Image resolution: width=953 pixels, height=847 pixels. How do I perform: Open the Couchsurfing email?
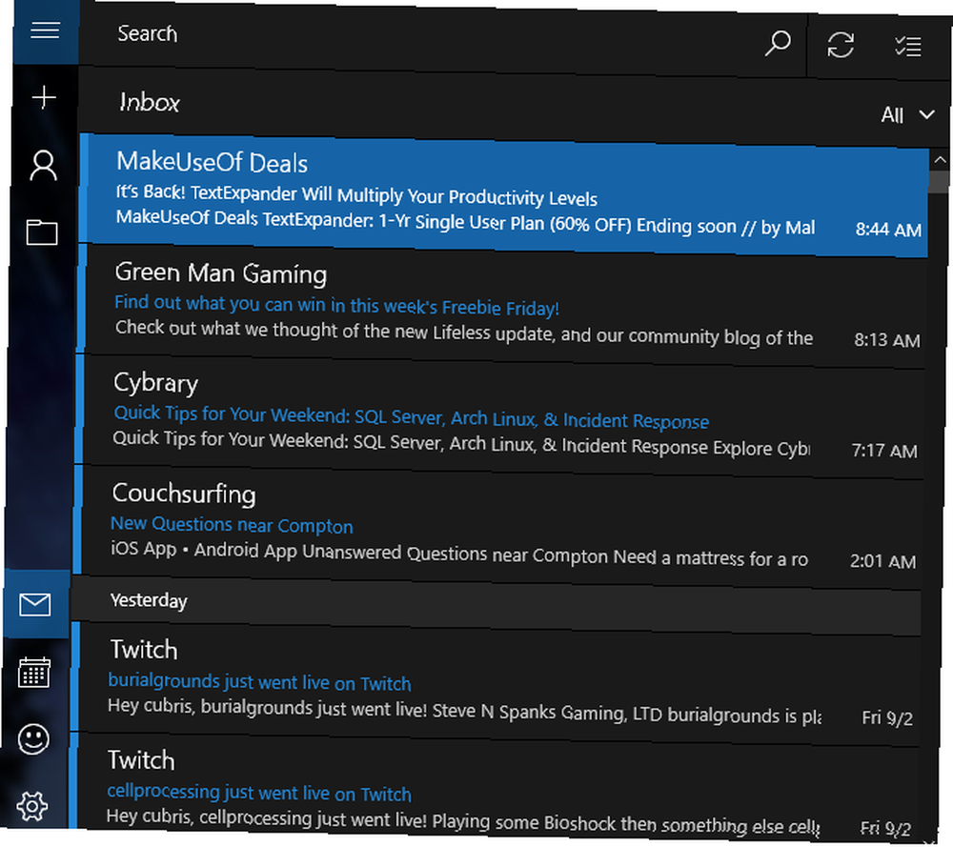point(499,527)
